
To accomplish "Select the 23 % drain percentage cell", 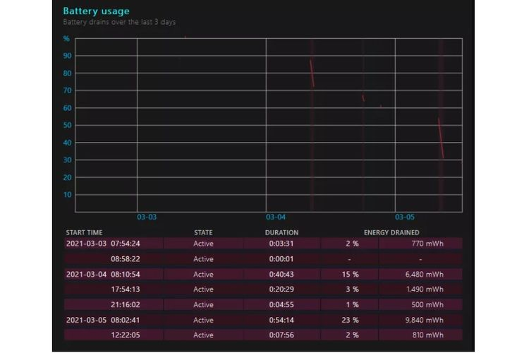I will tap(349, 320).
